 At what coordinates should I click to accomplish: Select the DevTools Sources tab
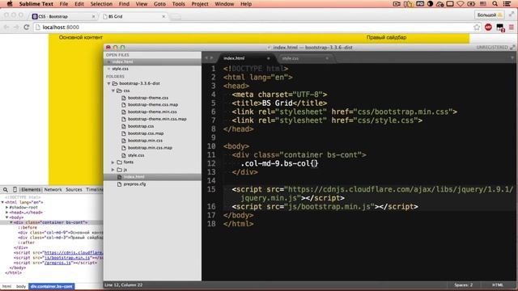click(x=74, y=190)
